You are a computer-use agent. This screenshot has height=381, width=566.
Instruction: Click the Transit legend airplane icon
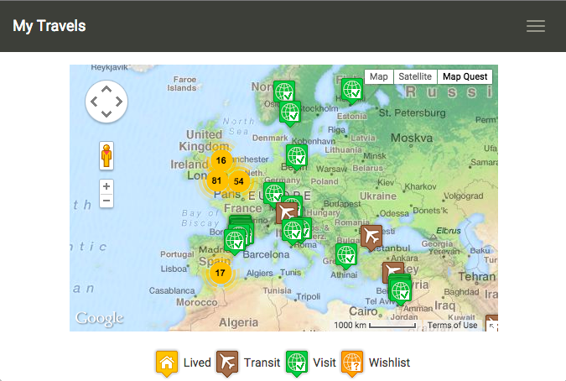(x=227, y=363)
